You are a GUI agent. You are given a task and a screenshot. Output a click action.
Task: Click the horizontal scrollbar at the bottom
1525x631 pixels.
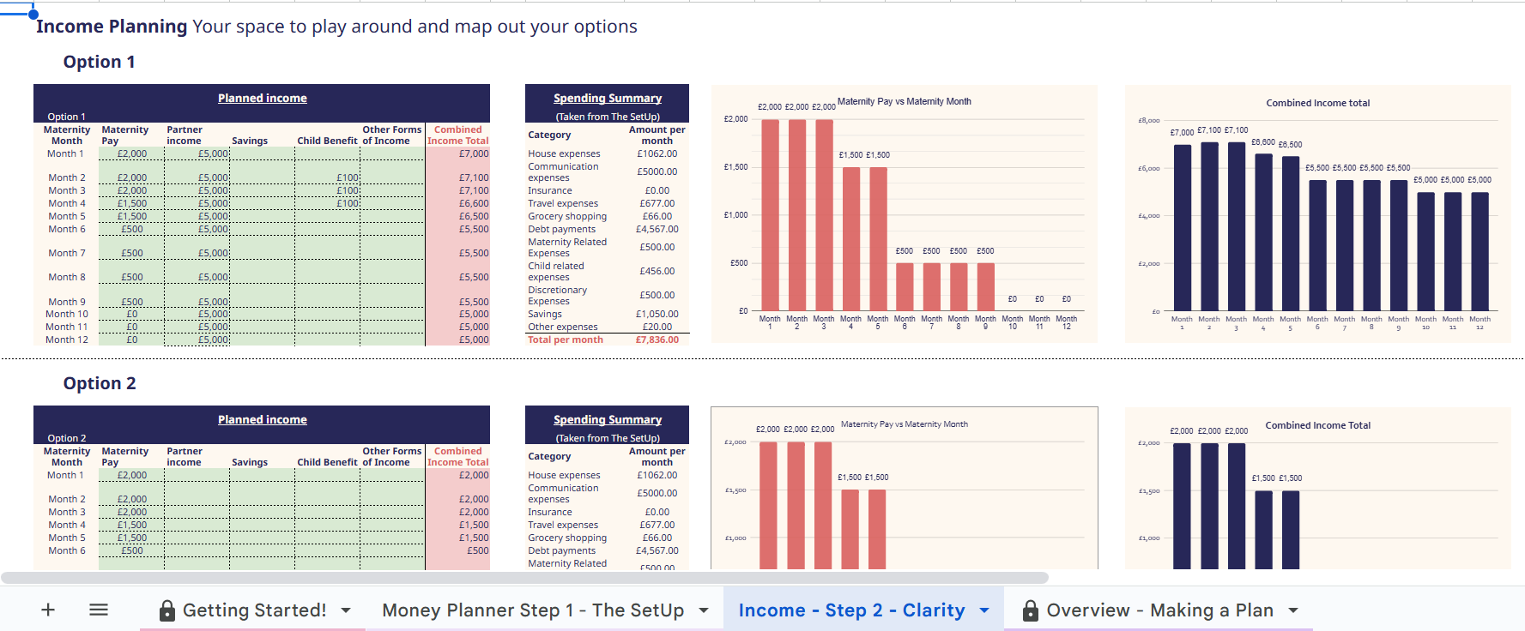click(x=524, y=578)
